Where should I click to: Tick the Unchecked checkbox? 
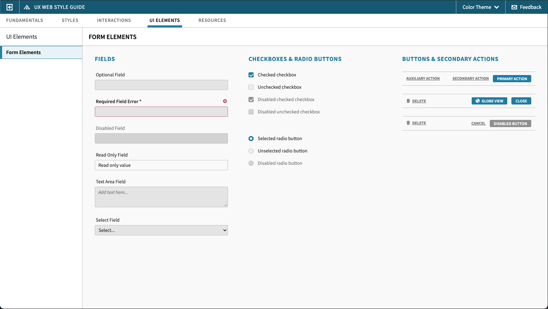[251, 87]
